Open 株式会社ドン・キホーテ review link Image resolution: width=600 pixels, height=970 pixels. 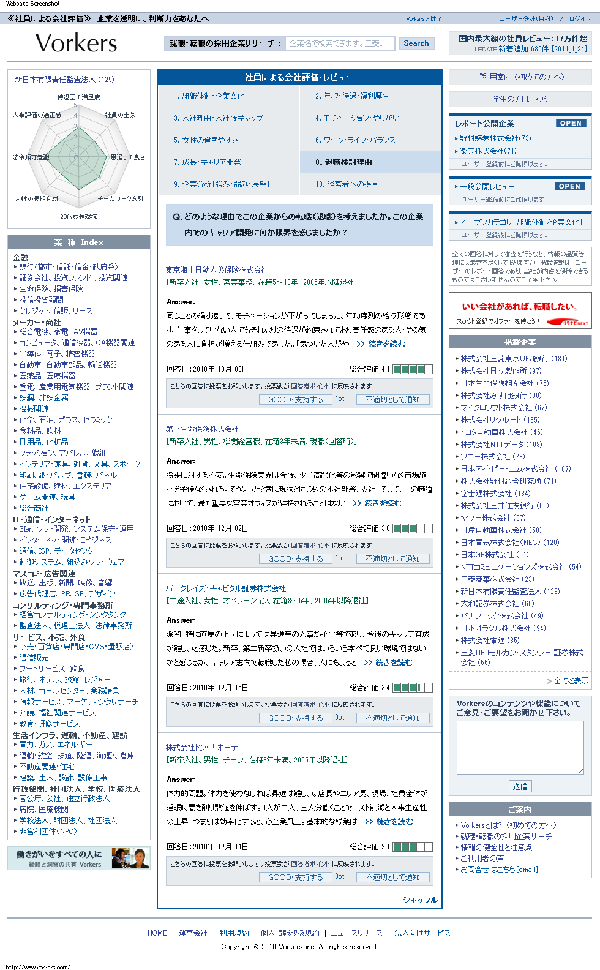[201, 748]
